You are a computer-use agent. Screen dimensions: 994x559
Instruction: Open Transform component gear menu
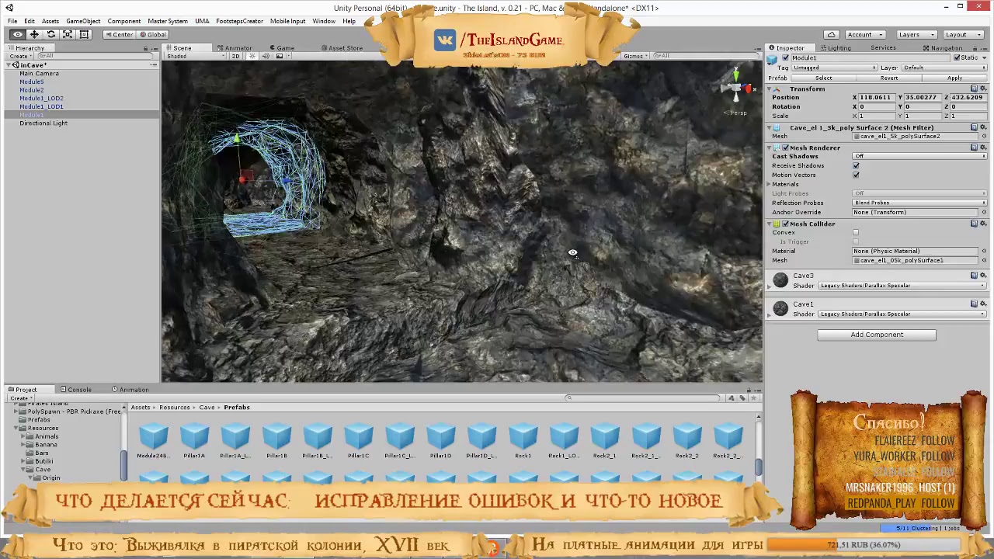983,89
